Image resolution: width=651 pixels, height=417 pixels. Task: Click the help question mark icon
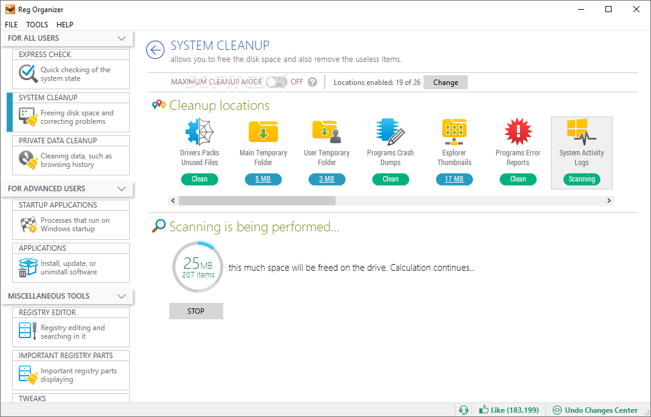(312, 82)
